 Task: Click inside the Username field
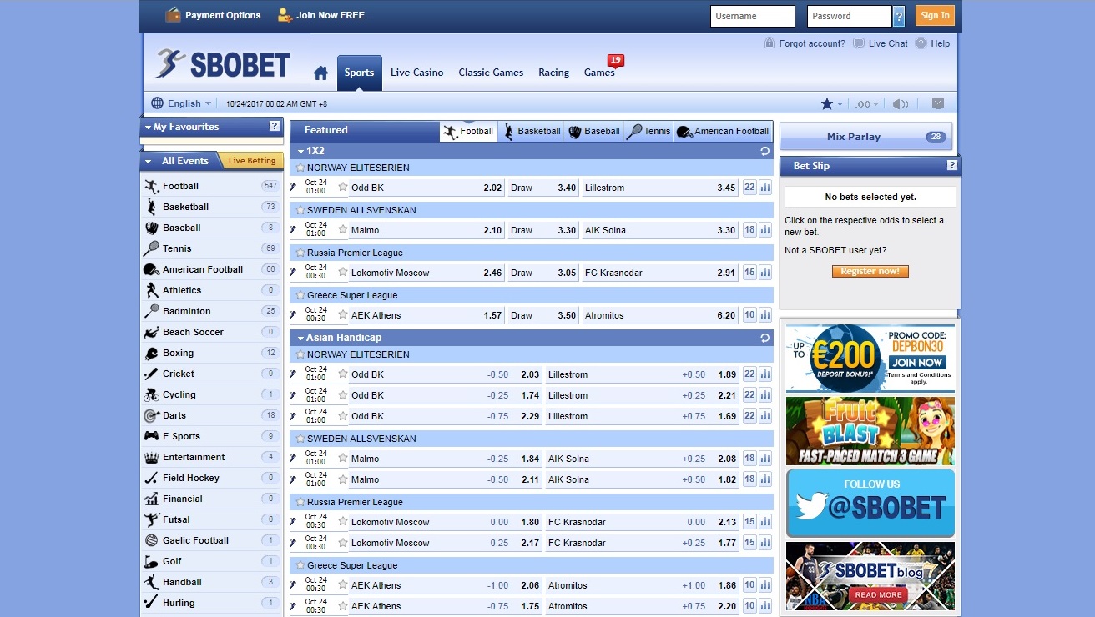(751, 16)
